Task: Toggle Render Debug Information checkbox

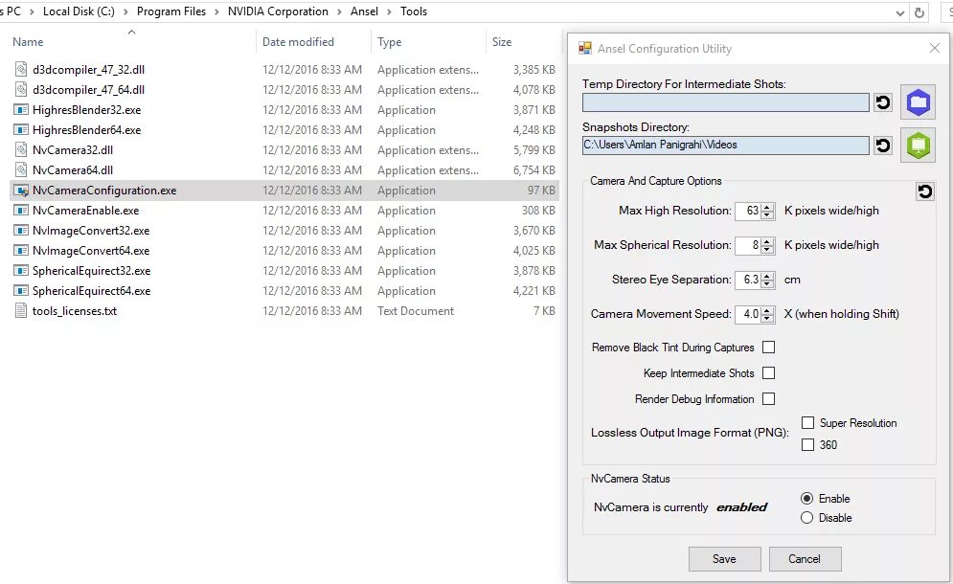Action: tap(769, 398)
